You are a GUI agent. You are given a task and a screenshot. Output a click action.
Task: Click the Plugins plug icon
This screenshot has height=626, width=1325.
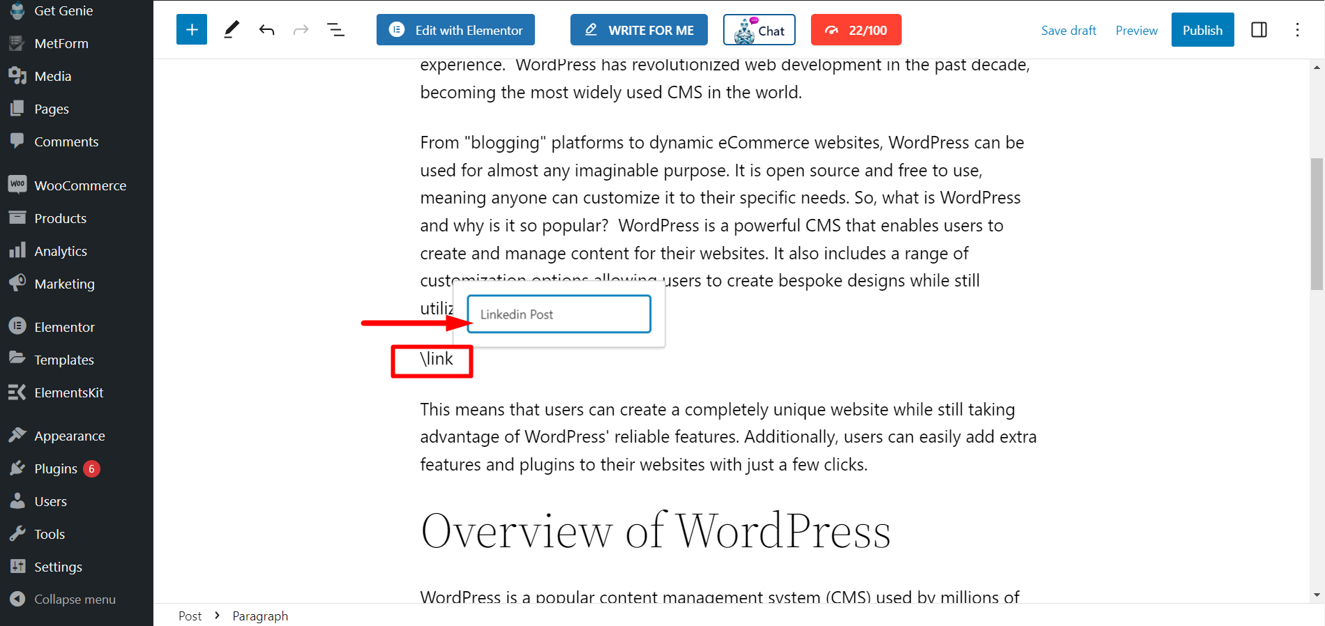pos(17,468)
